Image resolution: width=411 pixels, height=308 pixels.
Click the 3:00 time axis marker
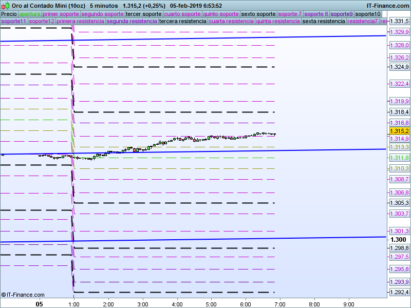[x=143, y=304]
